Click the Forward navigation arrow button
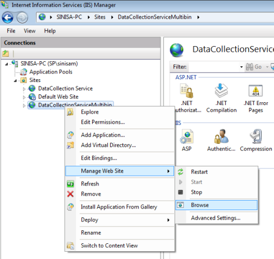This screenshot has width=274, height=259. [22, 17]
